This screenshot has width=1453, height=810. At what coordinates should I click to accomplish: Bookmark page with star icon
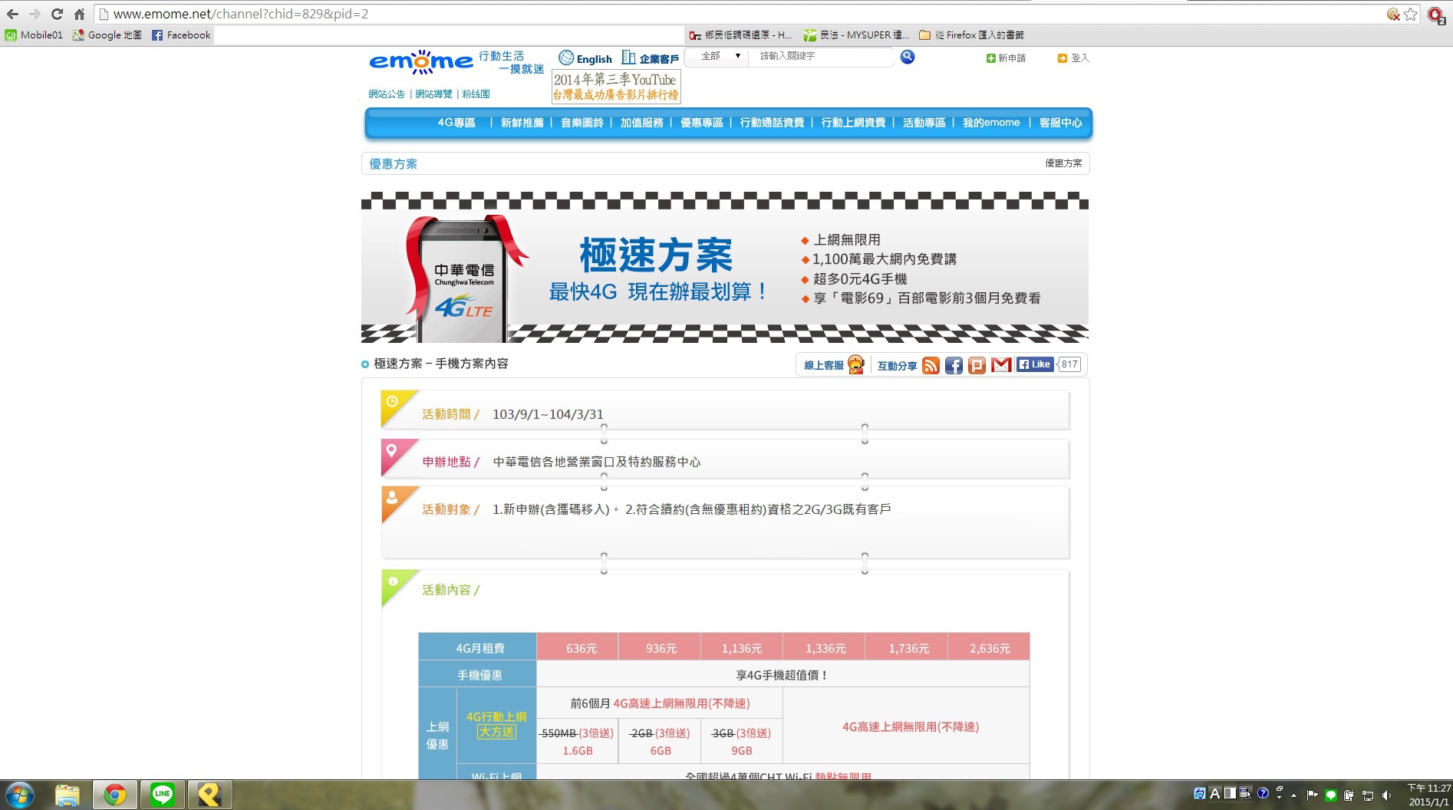pyautogui.click(x=1411, y=14)
